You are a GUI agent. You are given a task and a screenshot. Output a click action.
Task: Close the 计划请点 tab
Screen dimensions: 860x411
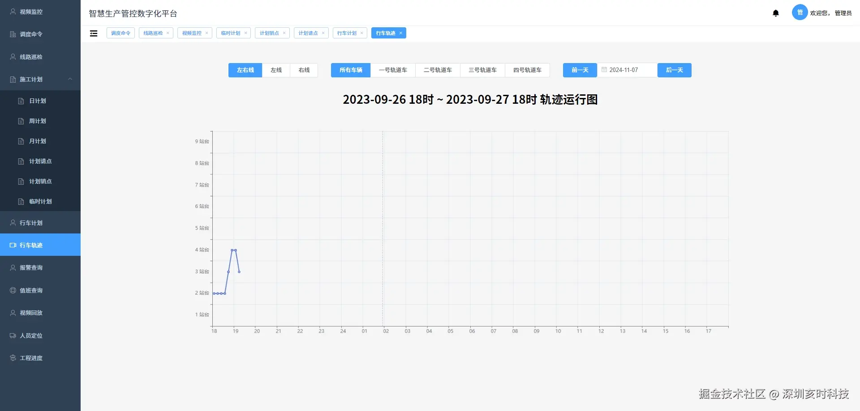(323, 33)
